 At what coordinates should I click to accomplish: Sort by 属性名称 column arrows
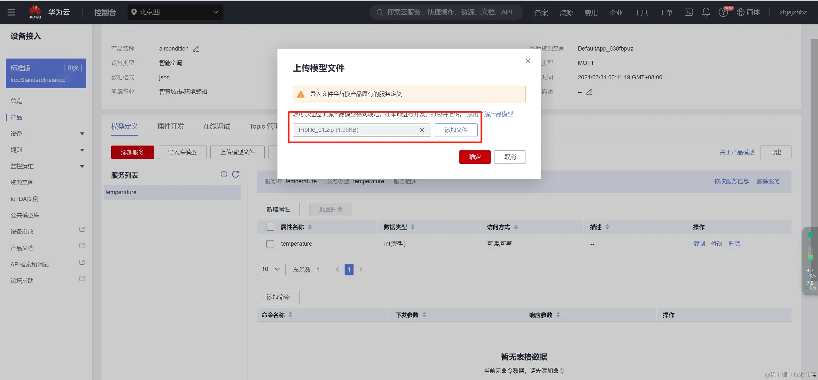pos(309,227)
